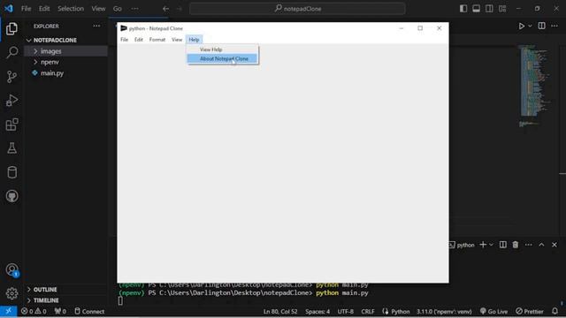The image size is (566, 318).
Task: Open the Extensions view
Action: point(11,125)
